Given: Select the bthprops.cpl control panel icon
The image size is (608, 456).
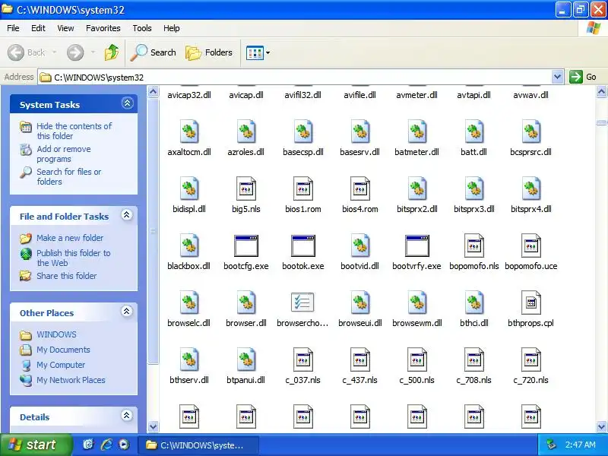Looking at the screenshot, I should pos(531,302).
